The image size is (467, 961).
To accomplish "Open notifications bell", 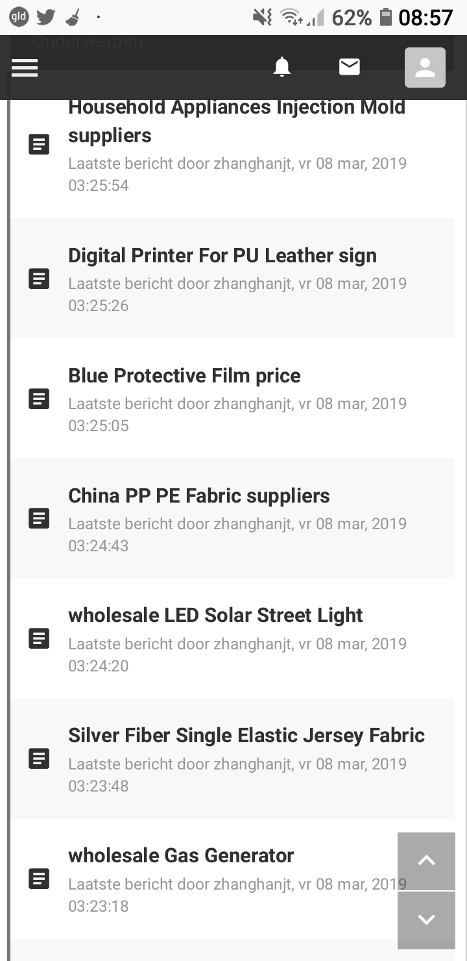I will [x=281, y=67].
